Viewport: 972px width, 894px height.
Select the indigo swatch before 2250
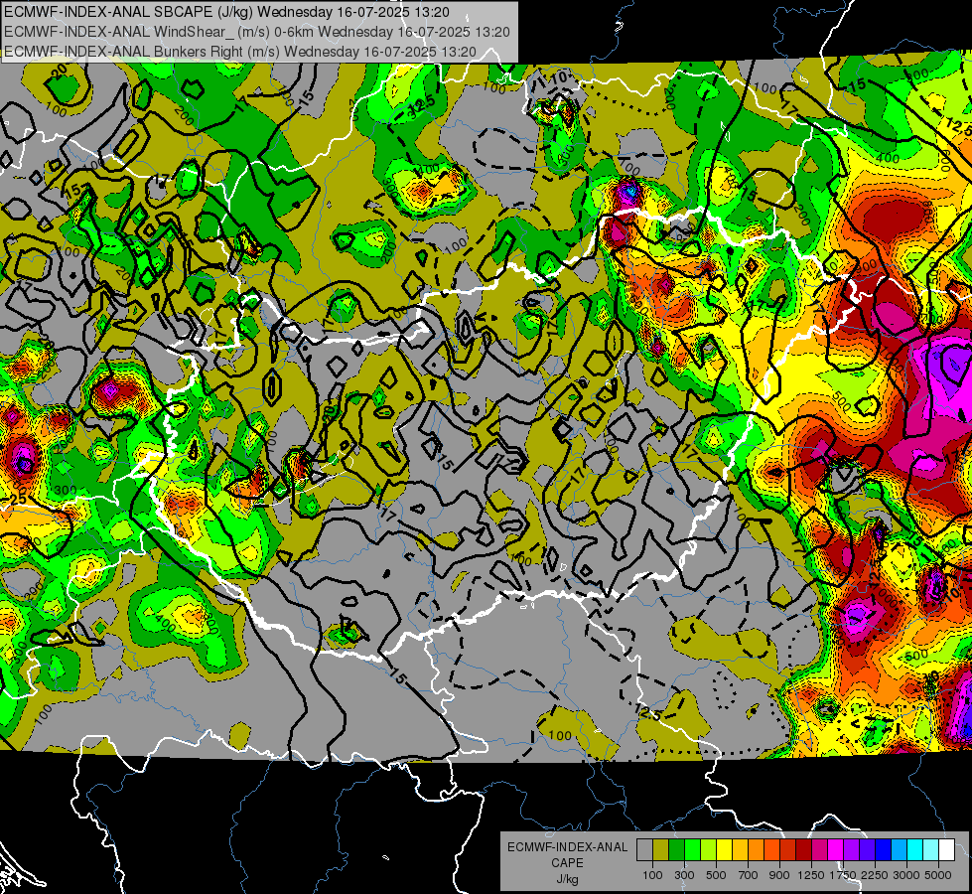tap(867, 850)
